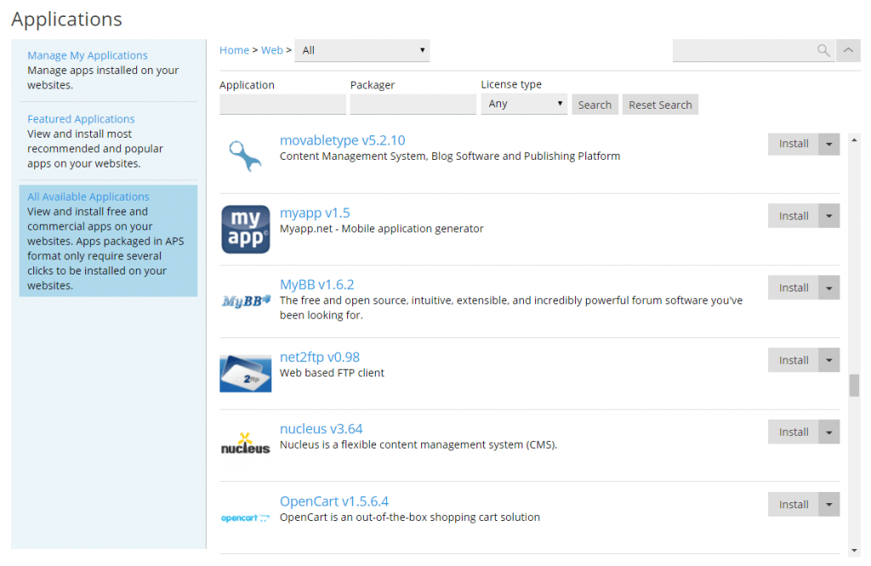Expand Install options arrow for net2ftp
The width and height of the screenshot is (871, 566).
[828, 360]
